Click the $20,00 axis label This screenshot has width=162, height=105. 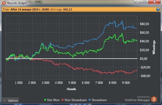pyautogui.click(x=145, y=50)
